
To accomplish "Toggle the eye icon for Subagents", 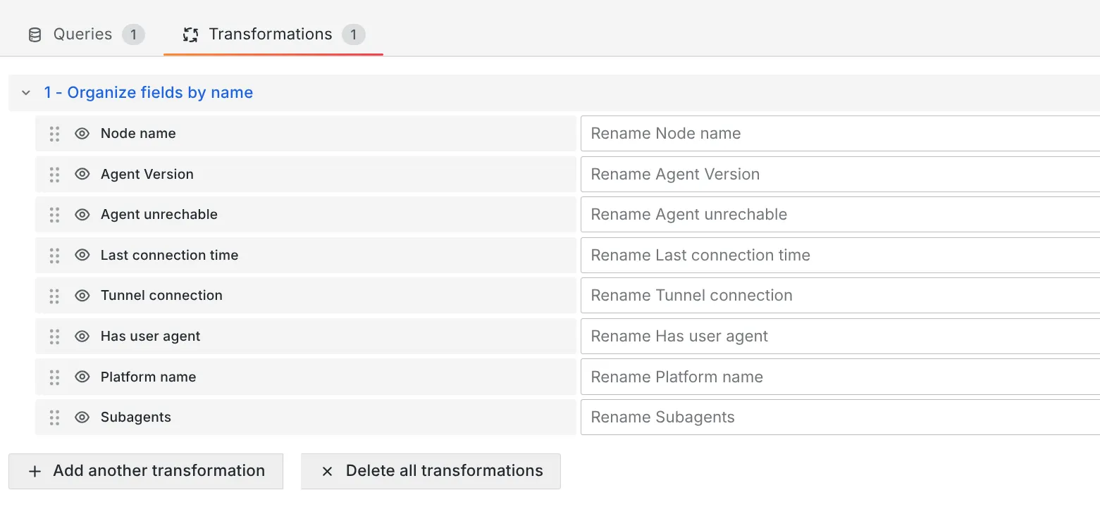I will click(82, 417).
